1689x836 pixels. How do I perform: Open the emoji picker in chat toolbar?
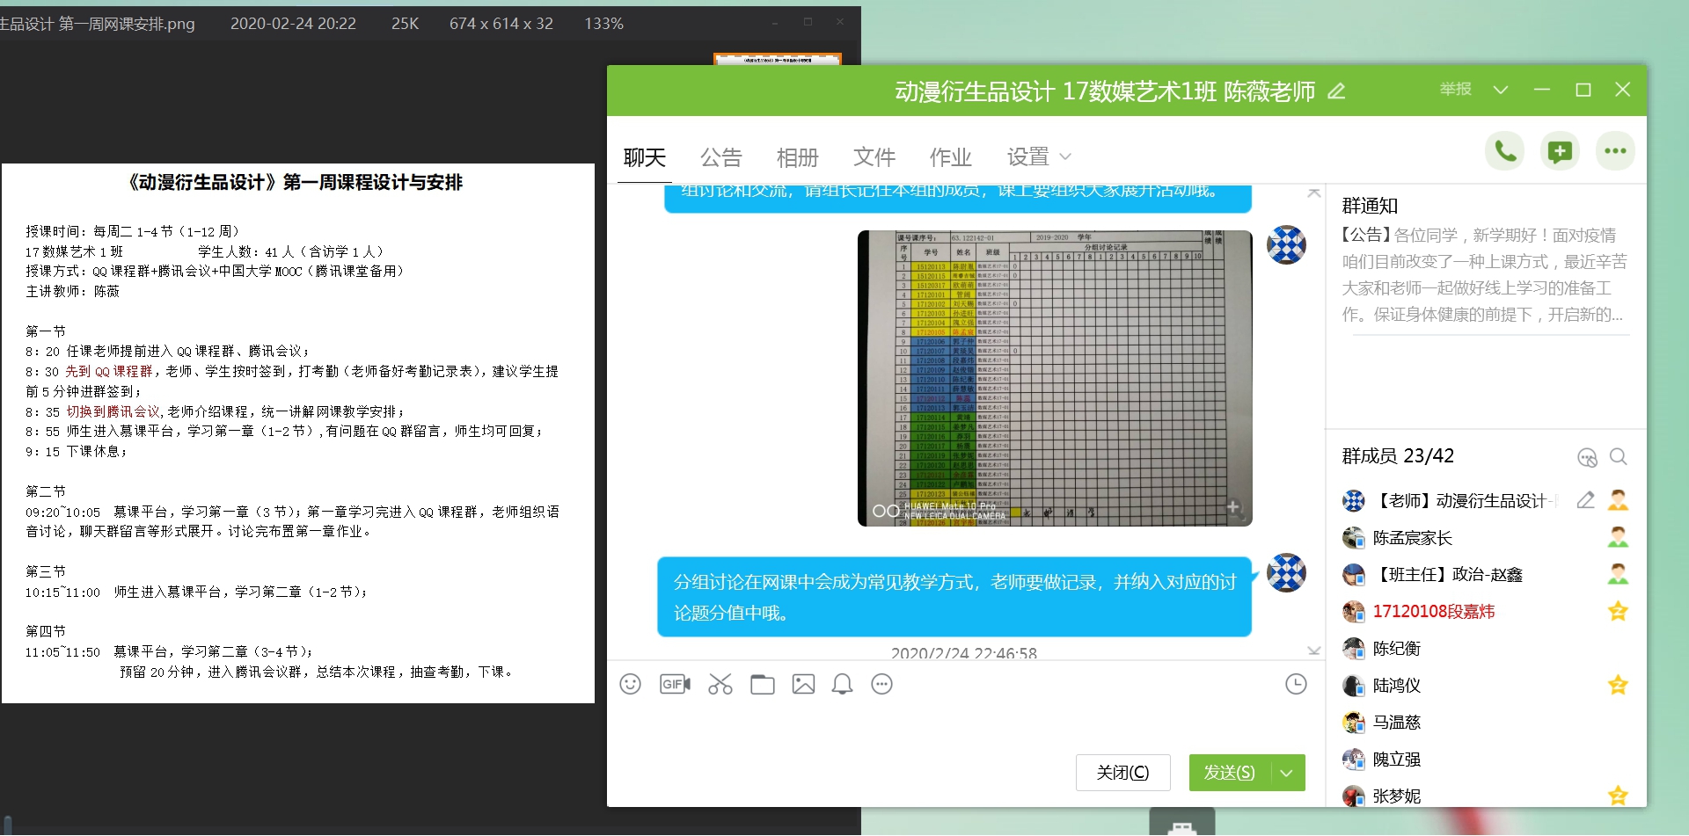630,684
